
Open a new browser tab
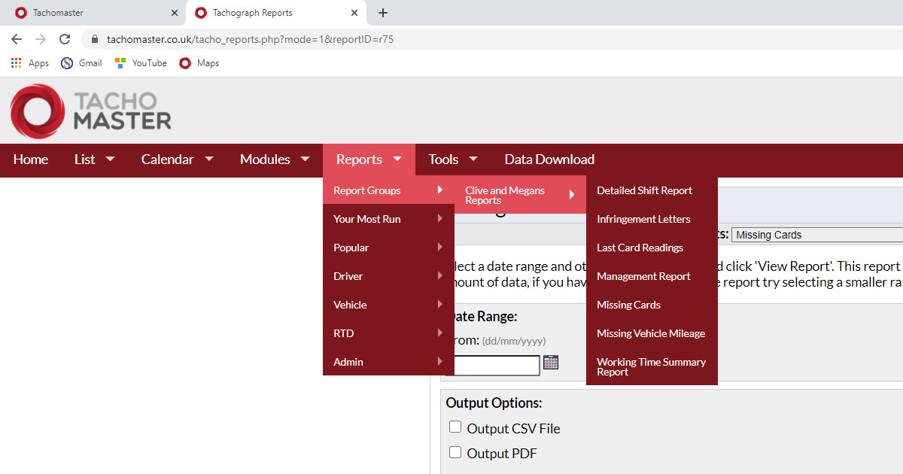pos(383,13)
